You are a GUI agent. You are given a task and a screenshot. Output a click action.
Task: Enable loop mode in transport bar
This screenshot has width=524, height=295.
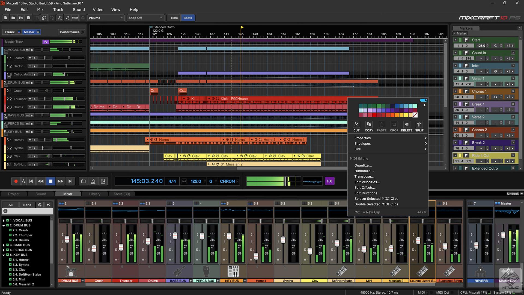pyautogui.click(x=84, y=181)
